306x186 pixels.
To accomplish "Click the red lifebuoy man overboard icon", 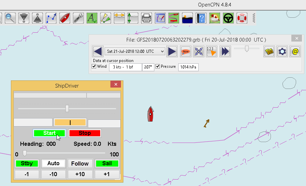I will click(242, 18).
